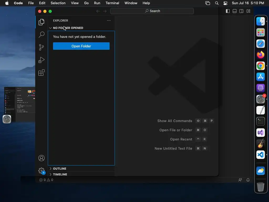Screen dimensions: 269x202
Task: Click the Search command center field
Action: coord(152,11)
